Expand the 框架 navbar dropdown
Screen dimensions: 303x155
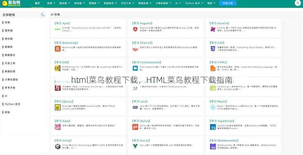211,3
